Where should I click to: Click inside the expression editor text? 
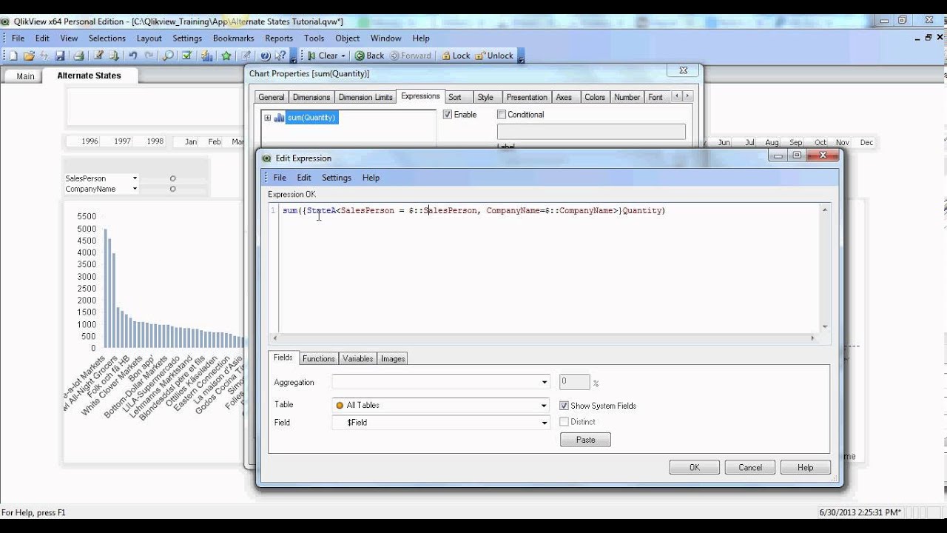pos(473,211)
